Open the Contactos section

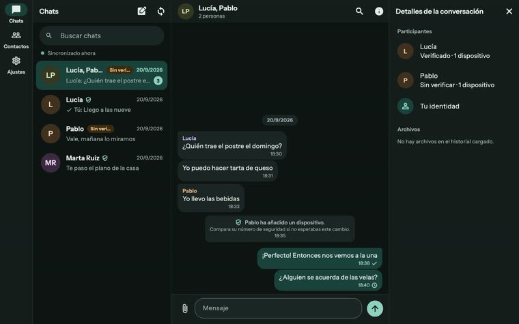(16, 40)
